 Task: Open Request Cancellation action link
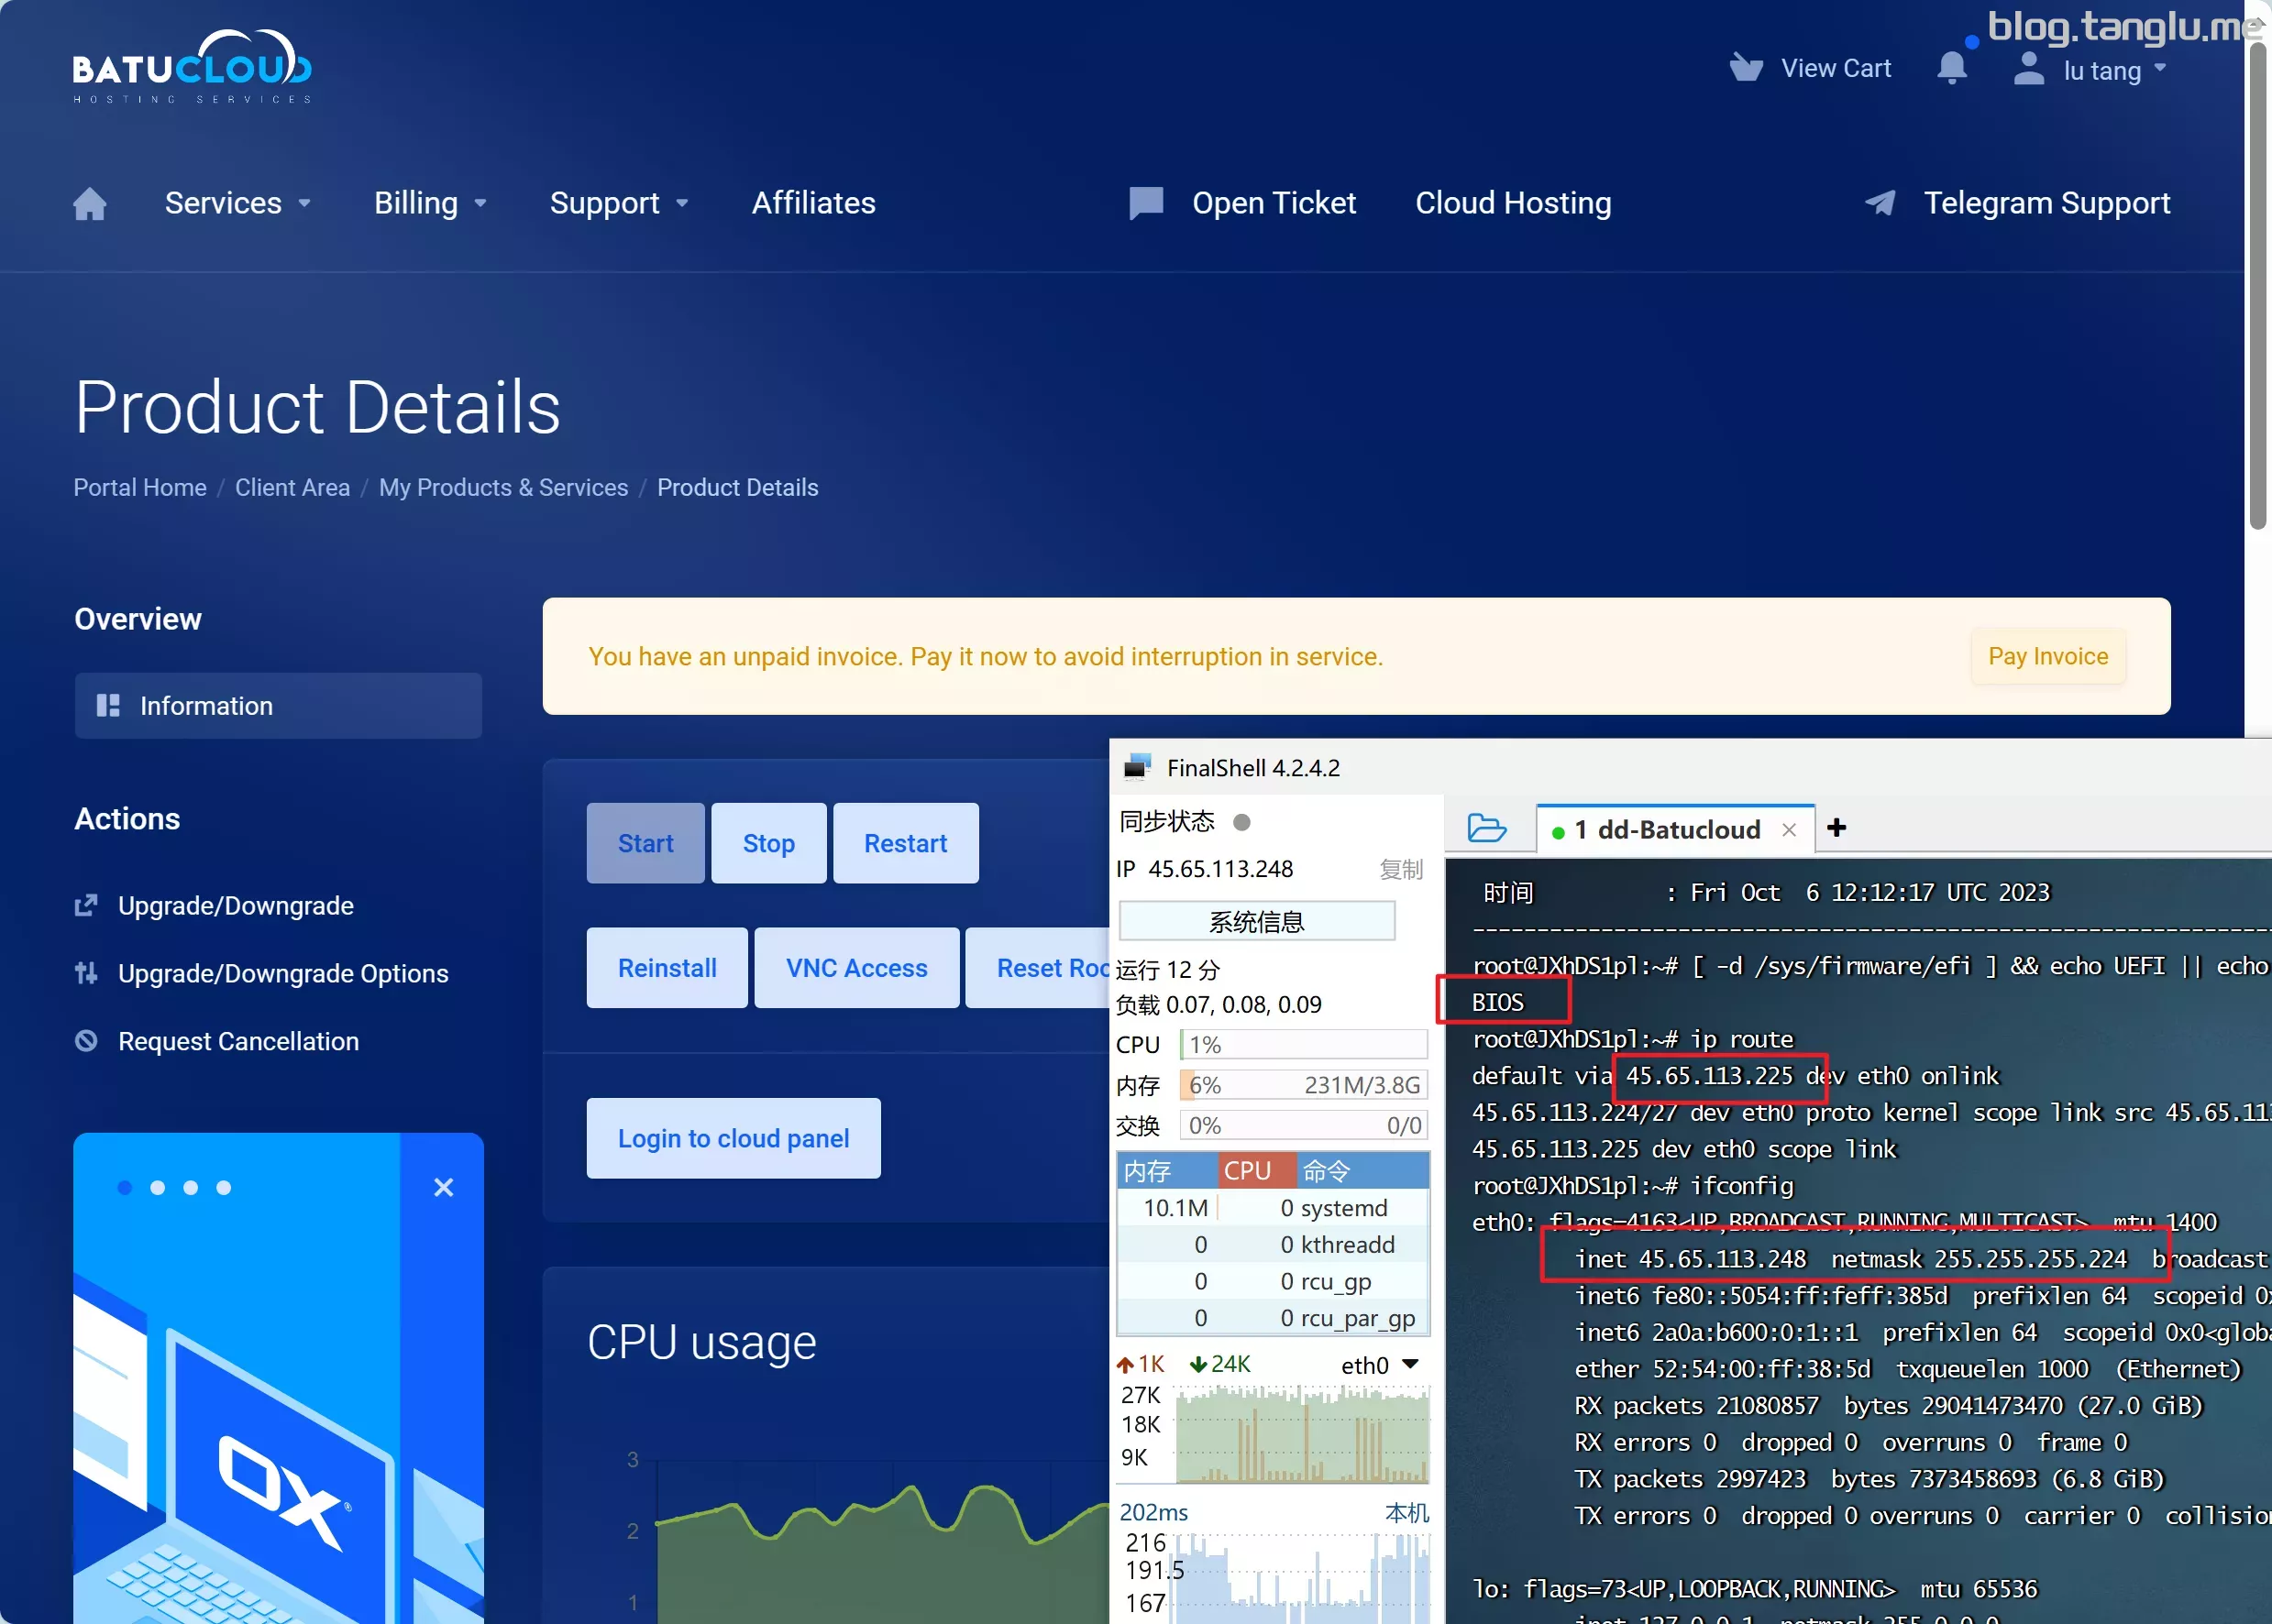coord(238,1041)
